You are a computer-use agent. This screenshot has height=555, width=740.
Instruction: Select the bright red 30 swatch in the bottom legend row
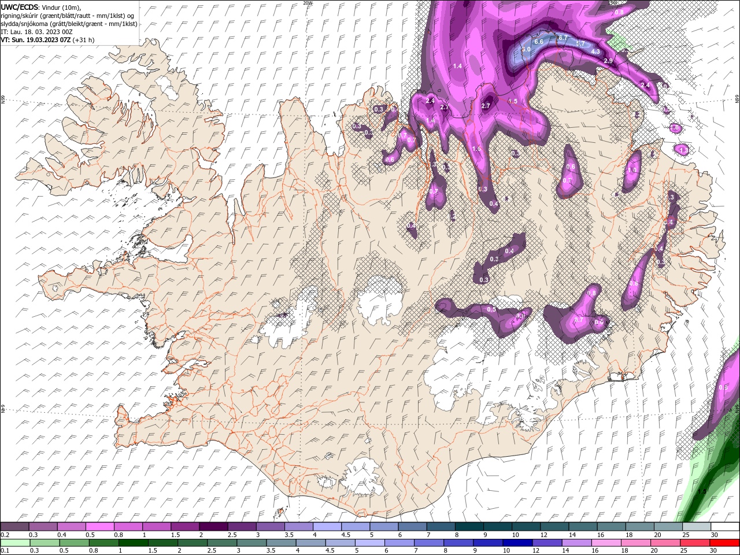[725, 543]
